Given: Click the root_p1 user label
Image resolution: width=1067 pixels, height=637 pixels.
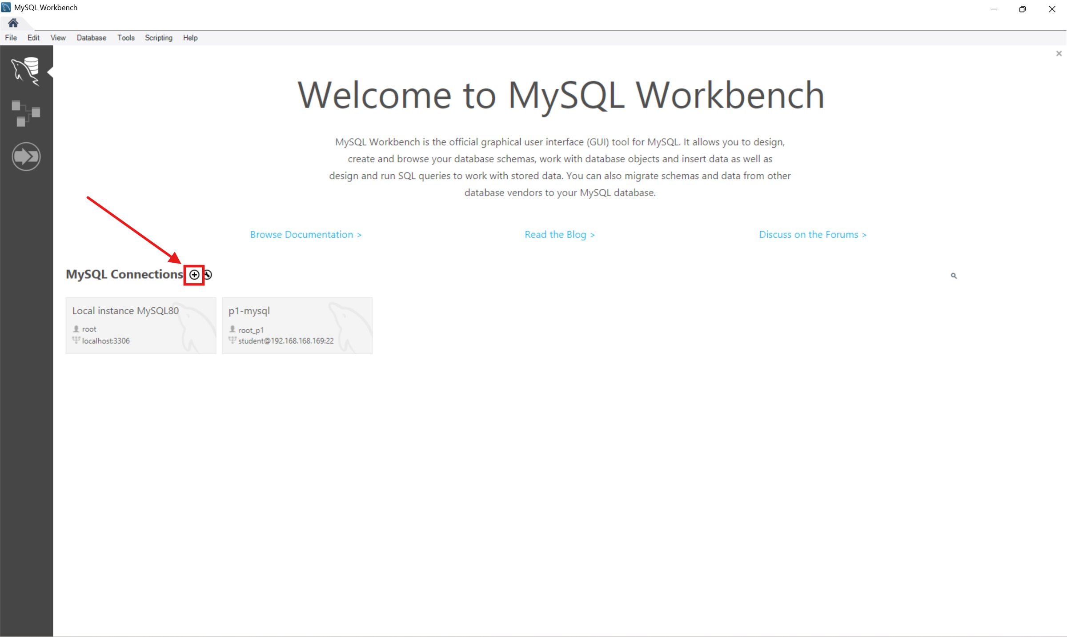Looking at the screenshot, I should 251,330.
